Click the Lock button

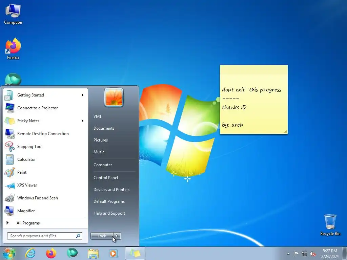point(102,236)
